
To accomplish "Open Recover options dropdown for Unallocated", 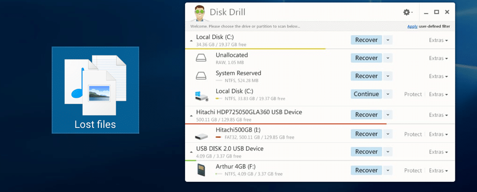I will pos(387,58).
